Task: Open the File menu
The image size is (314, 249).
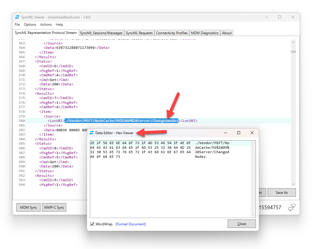Action: tap(17, 25)
